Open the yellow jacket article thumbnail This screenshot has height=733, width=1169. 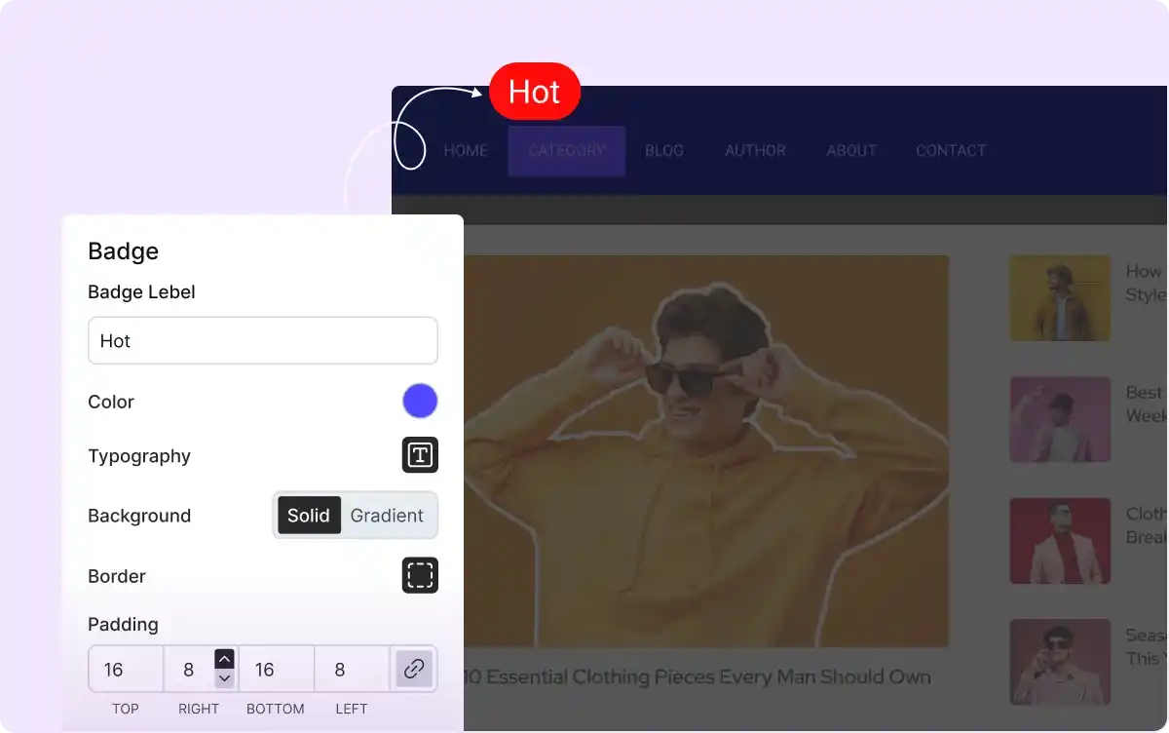coord(1060,298)
